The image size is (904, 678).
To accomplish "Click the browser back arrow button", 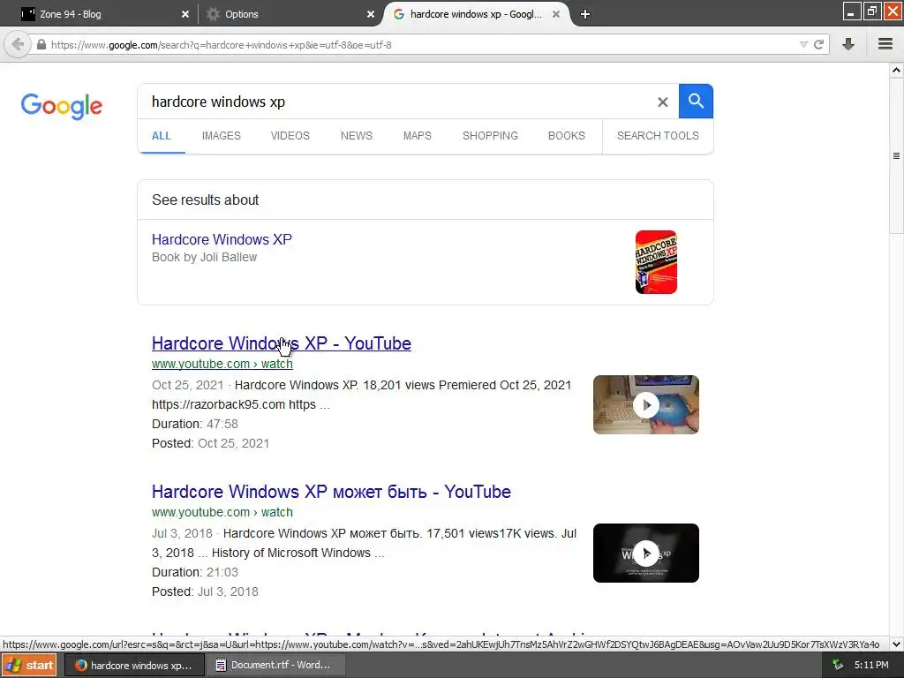I will pos(18,44).
